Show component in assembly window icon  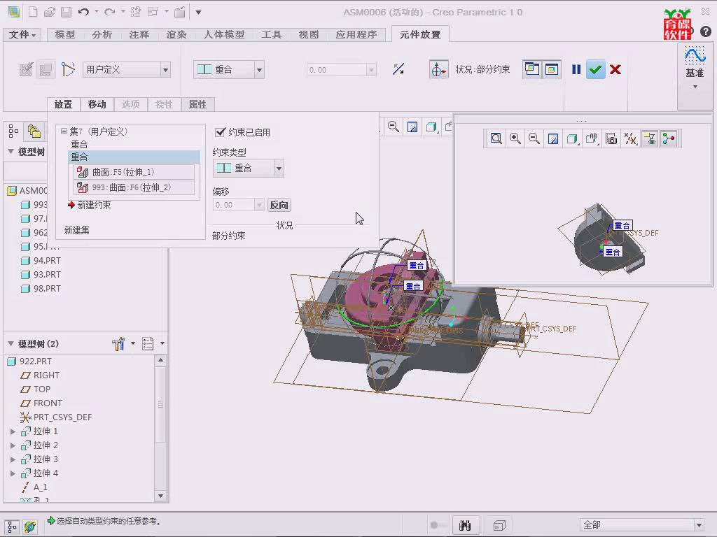pos(552,69)
